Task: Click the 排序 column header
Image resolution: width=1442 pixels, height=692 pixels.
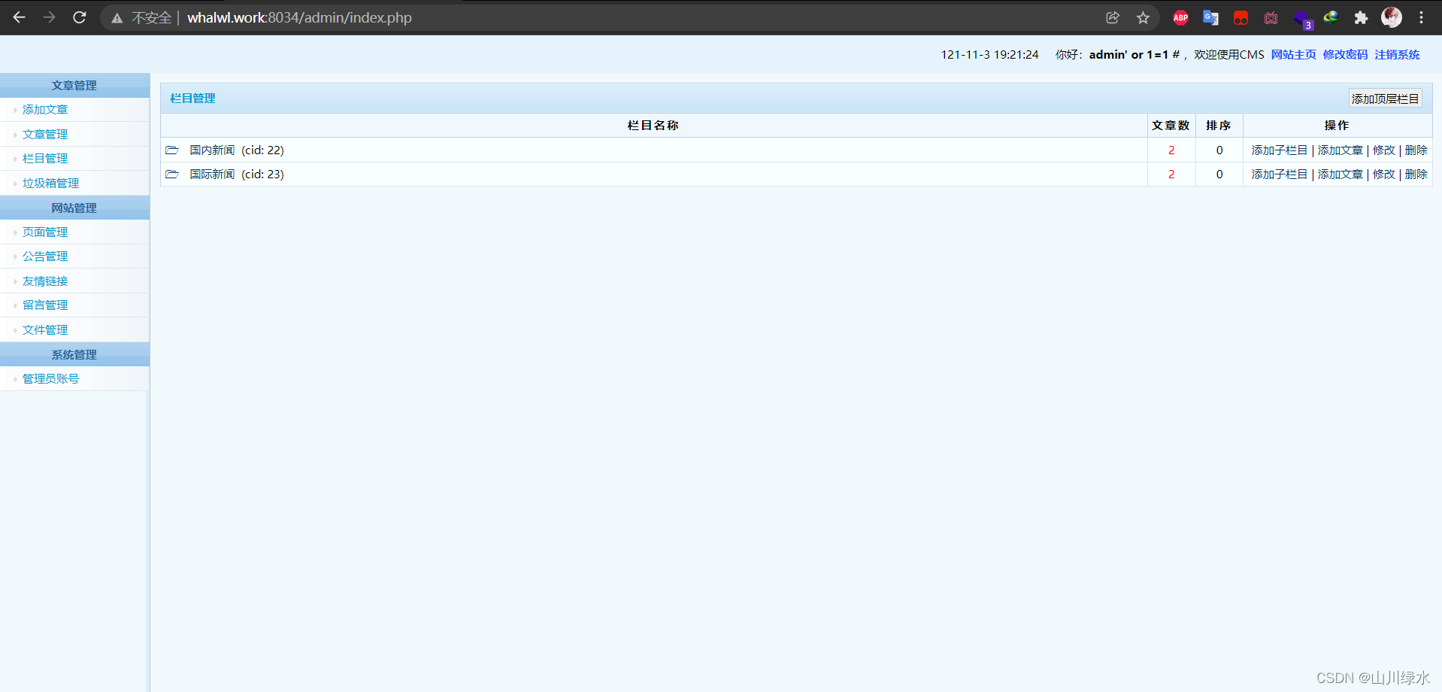Action: coord(1219,125)
